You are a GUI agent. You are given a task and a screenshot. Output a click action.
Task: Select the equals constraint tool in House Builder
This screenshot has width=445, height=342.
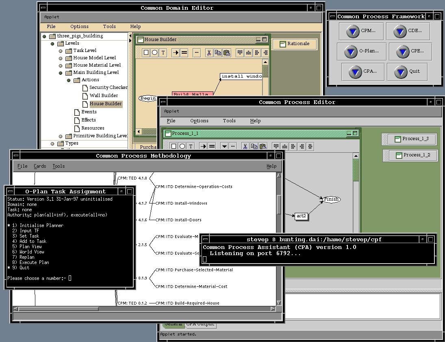click(184, 53)
